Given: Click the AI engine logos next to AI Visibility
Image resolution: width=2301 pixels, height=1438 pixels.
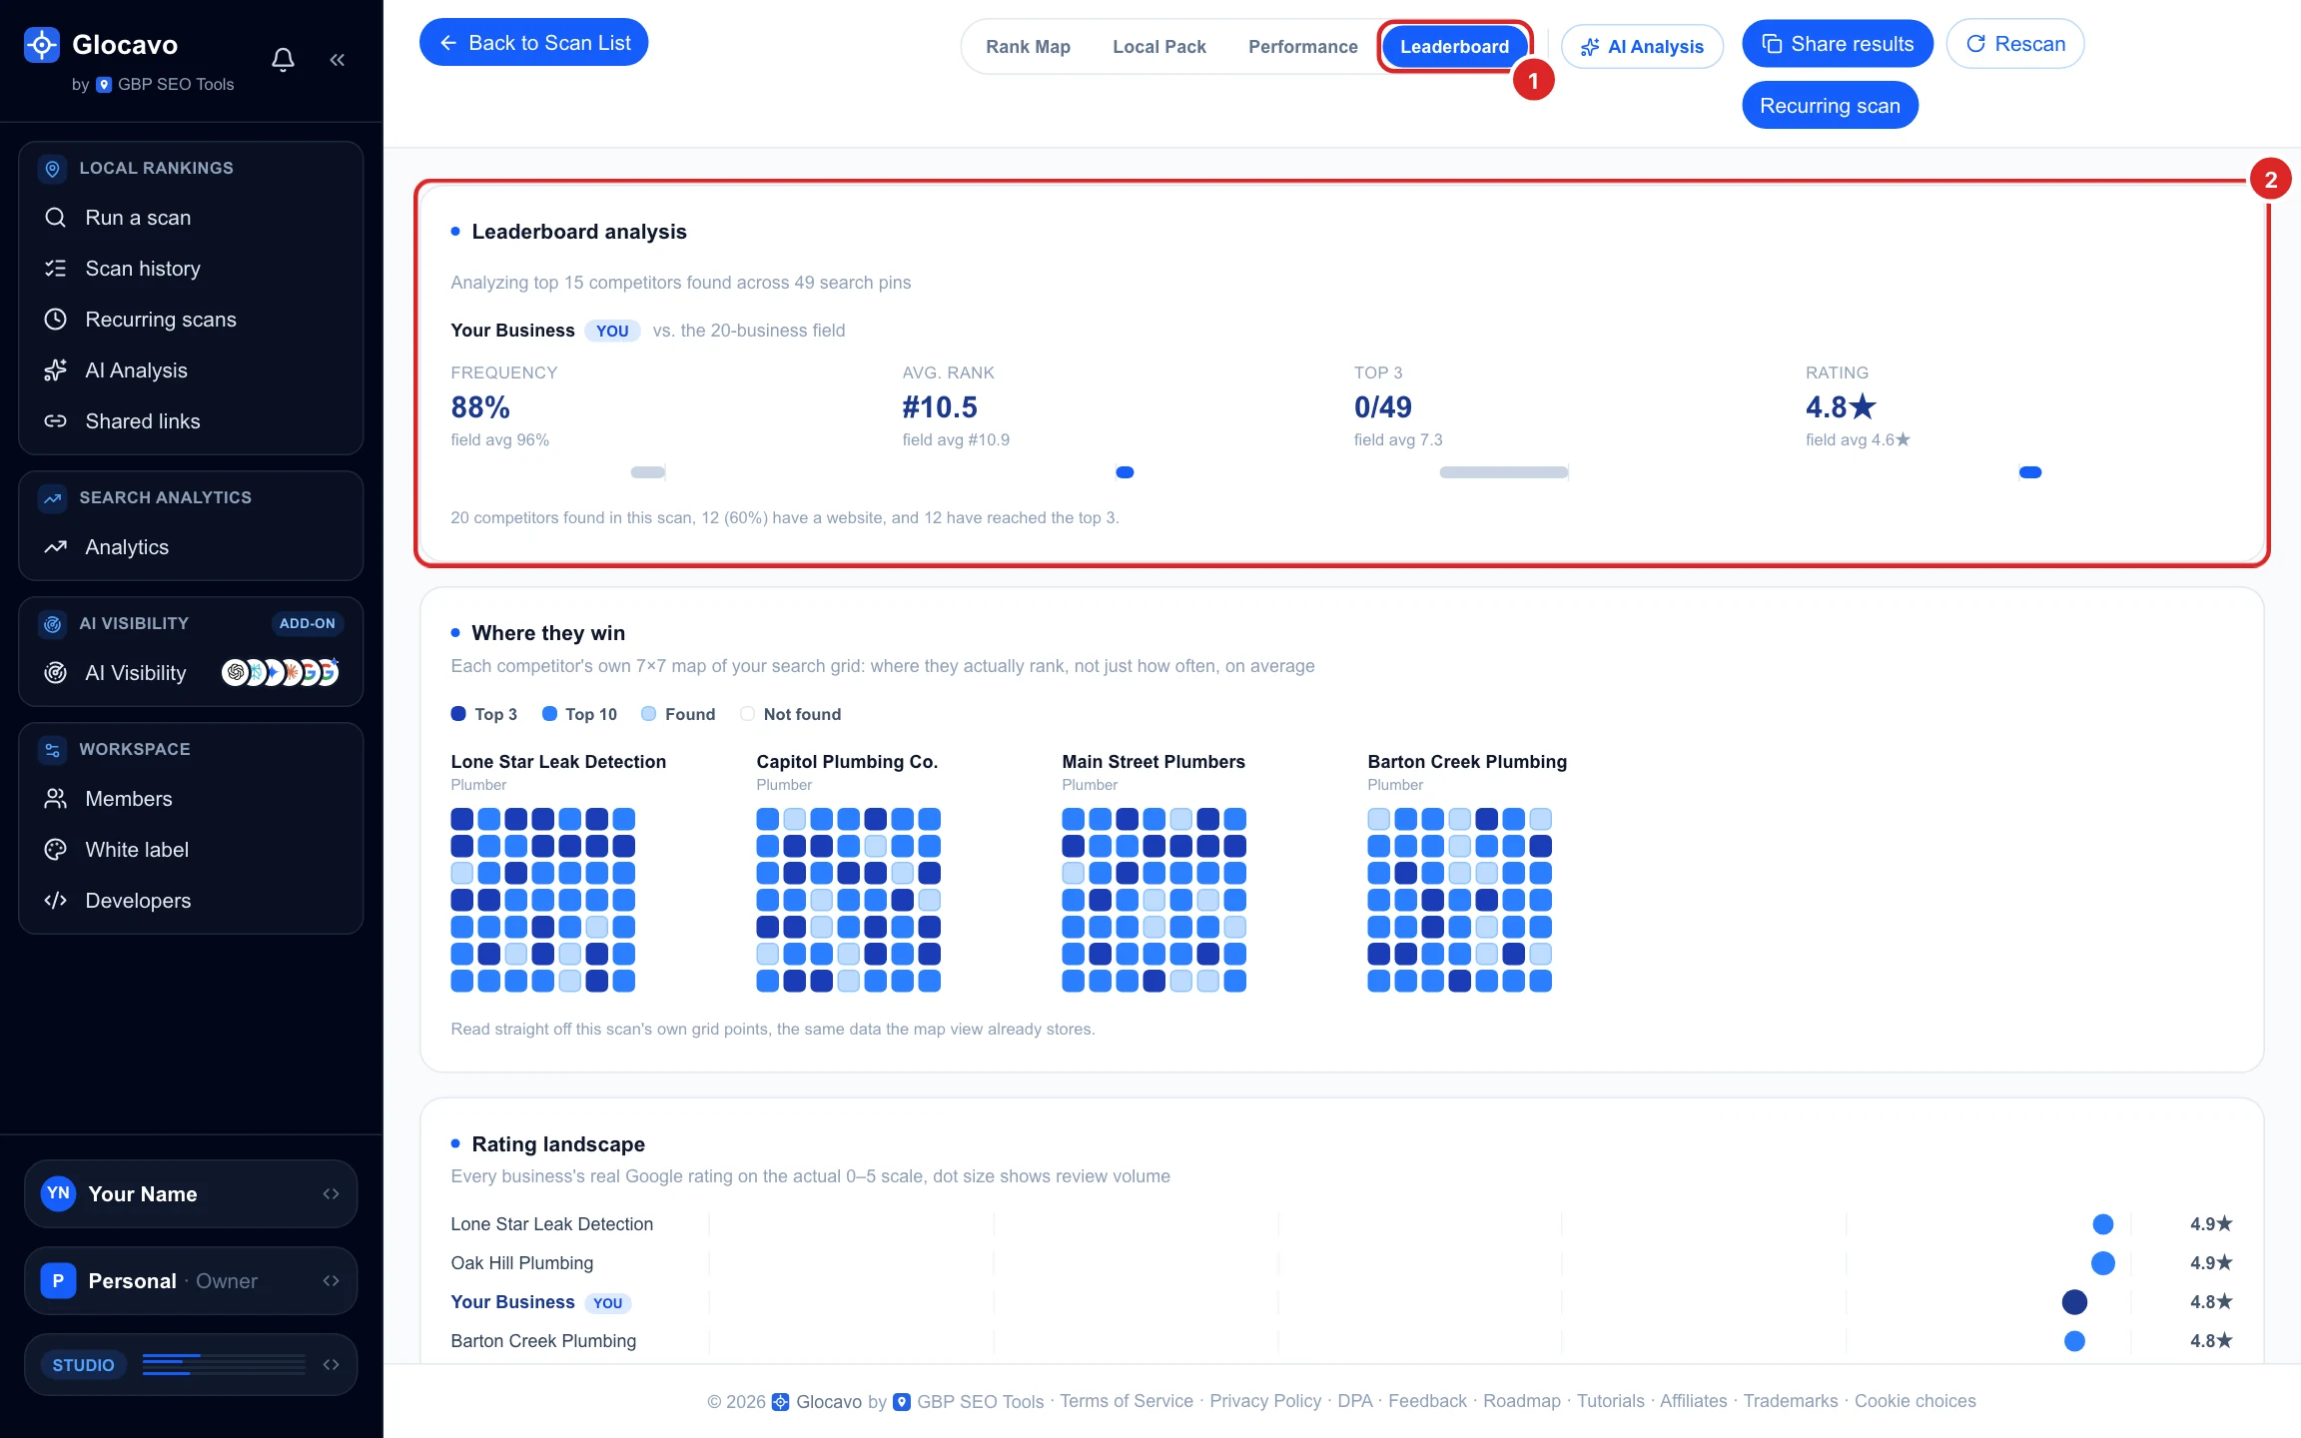Looking at the screenshot, I should pos(281,673).
